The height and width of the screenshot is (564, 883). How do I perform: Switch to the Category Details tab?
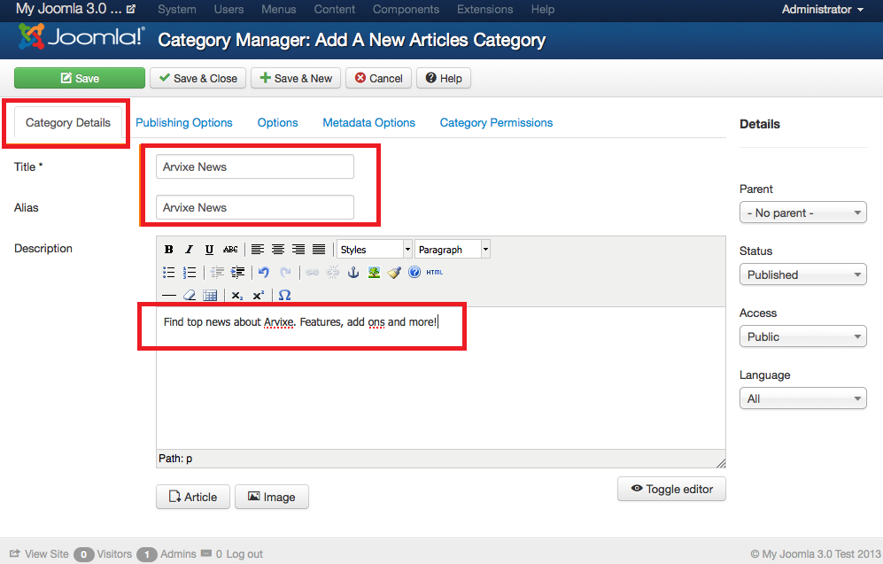tap(68, 123)
